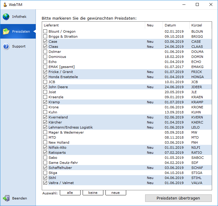This screenshot has height=206, width=218.
Task: Tick the Stiga checkbox
Action: (45, 172)
